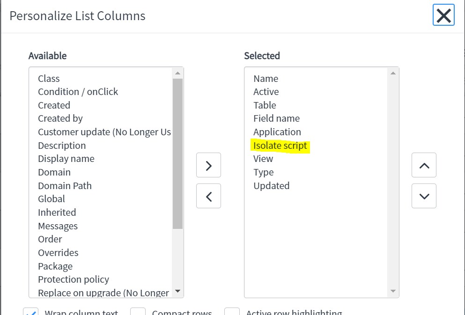Screen dimensions: 465x315
Task: Select Condition / onClick in Available list
Action: point(78,92)
